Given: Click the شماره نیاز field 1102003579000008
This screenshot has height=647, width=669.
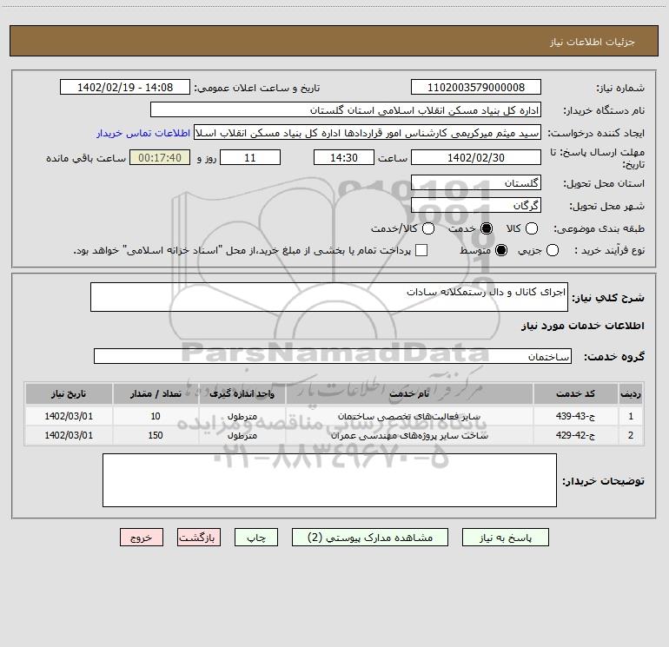Looking at the screenshot, I should 476,88.
